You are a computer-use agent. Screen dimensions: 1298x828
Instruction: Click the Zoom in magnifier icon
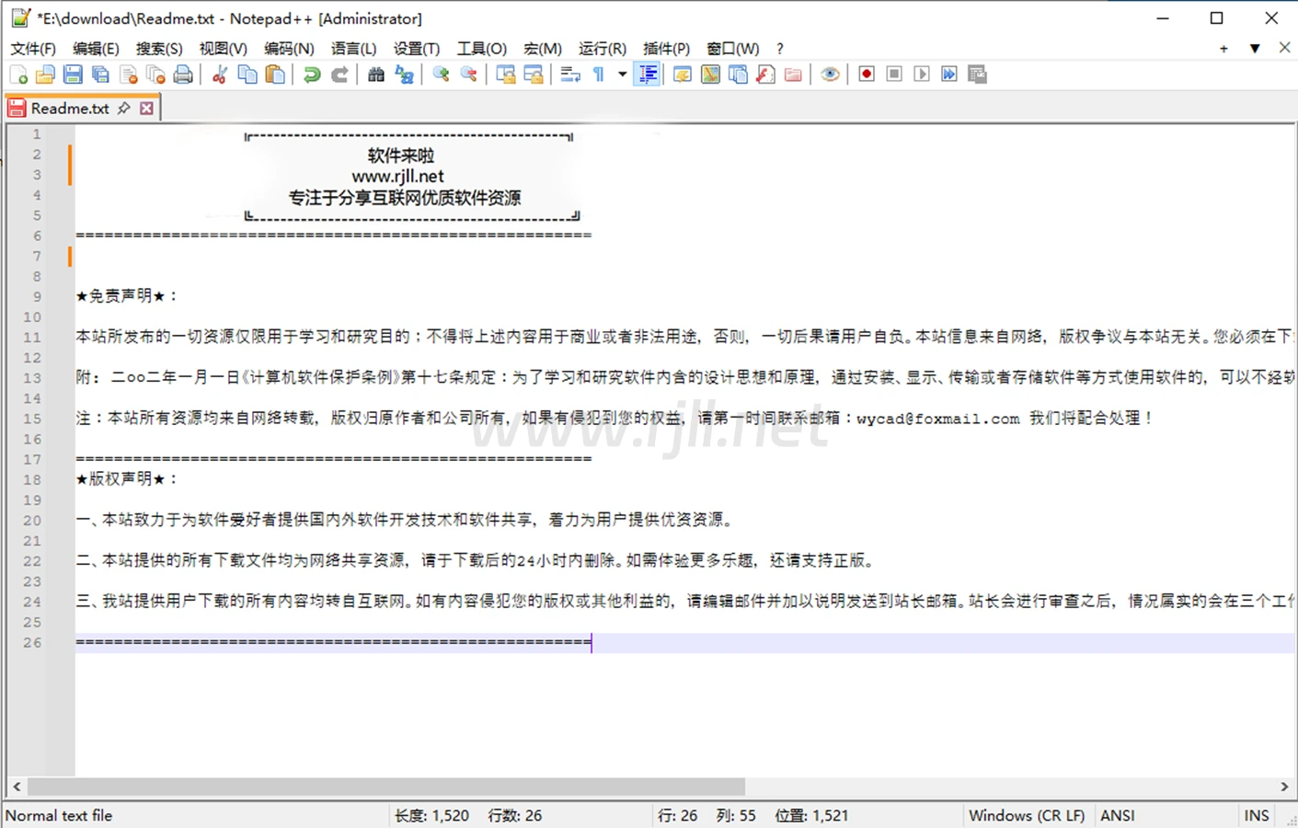442,75
